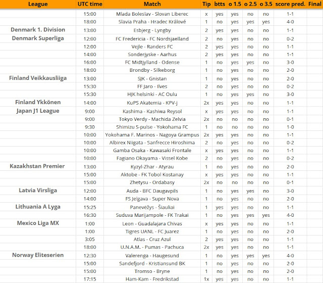The width and height of the screenshot is (323, 283).
Task: Select the Latvia Virsliga league label
Action: (38, 191)
